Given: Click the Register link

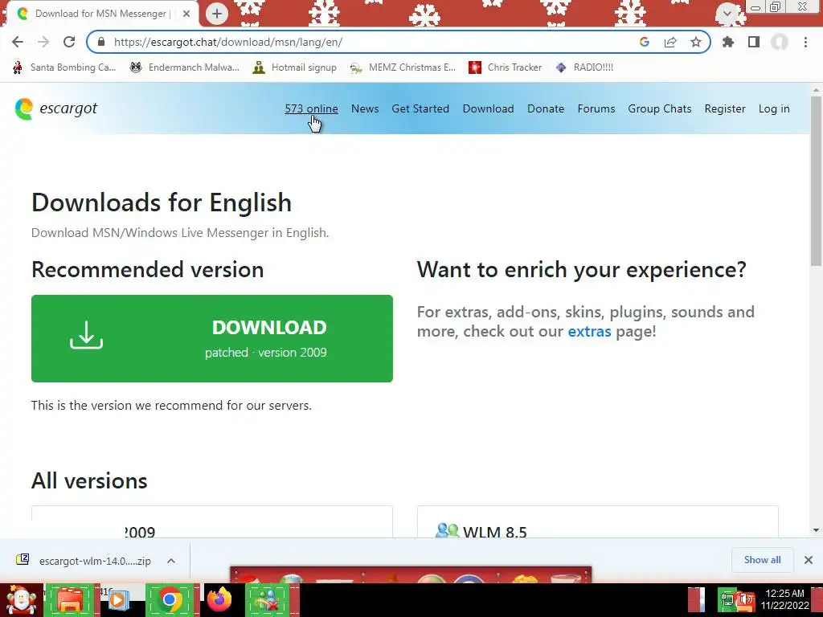Looking at the screenshot, I should click(x=725, y=108).
